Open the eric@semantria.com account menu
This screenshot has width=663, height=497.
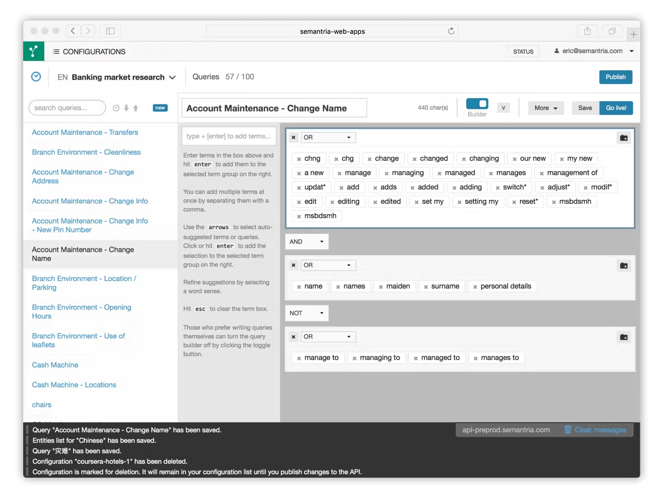coord(594,51)
